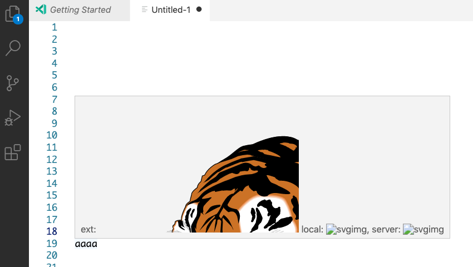Viewport: 473px width, 267px height.
Task: Open the Search view icon
Action: 13,48
